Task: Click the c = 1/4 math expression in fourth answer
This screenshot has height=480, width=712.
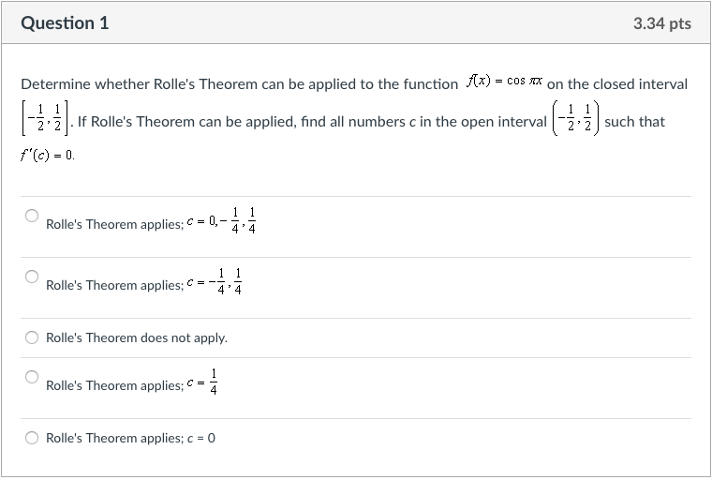Action: 204,383
